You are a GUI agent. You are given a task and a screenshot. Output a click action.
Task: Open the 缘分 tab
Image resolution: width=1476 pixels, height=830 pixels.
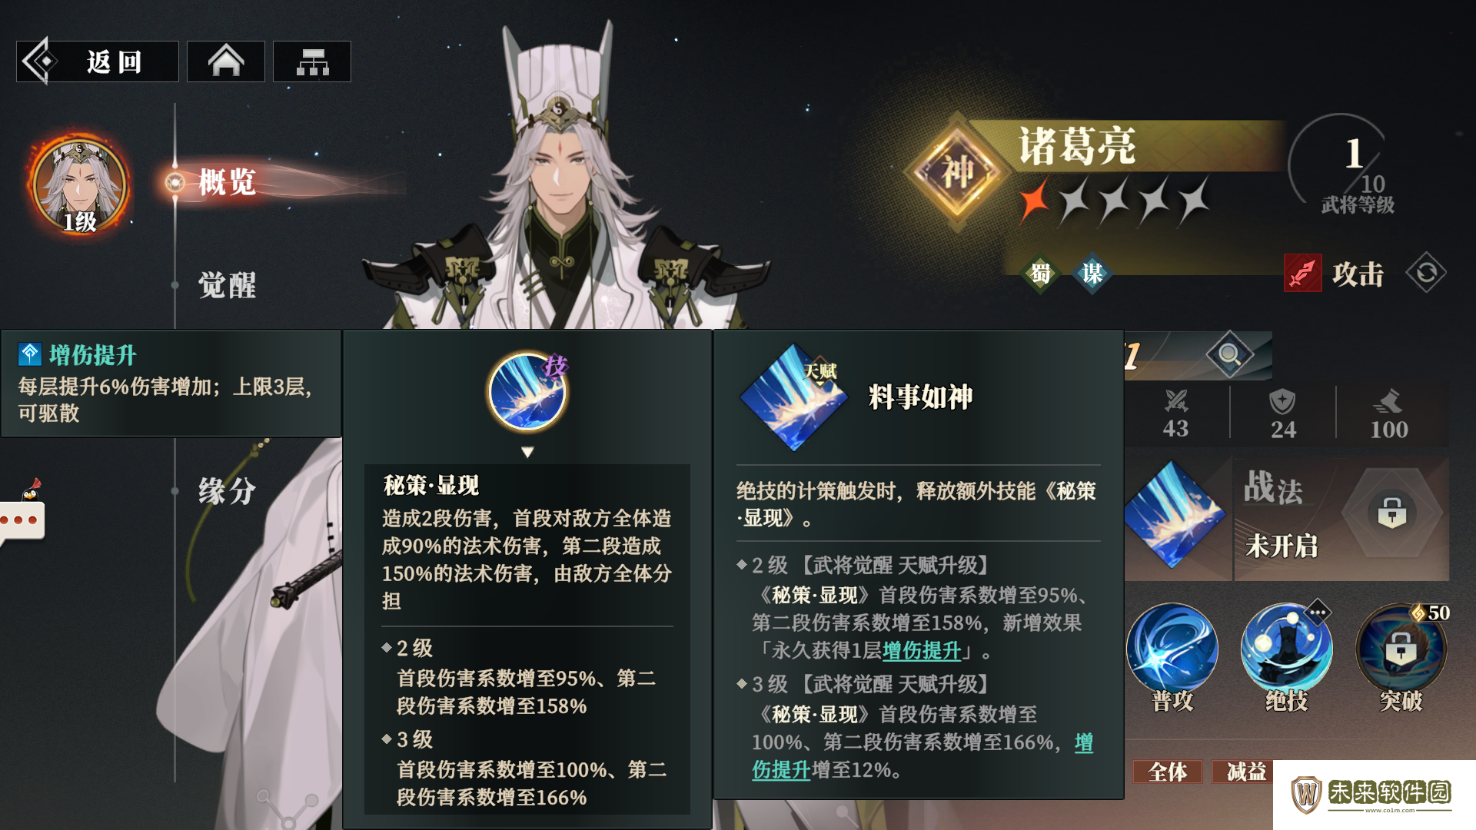point(227,491)
